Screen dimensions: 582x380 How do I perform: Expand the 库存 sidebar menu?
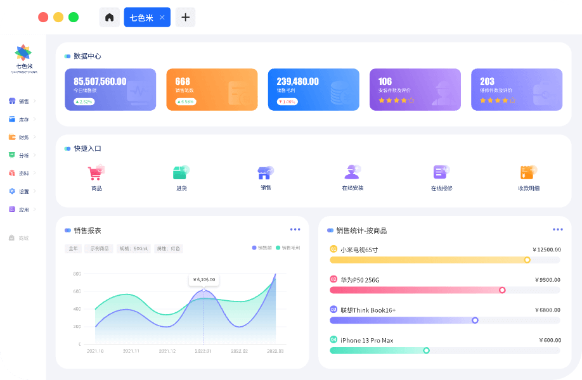click(x=22, y=119)
